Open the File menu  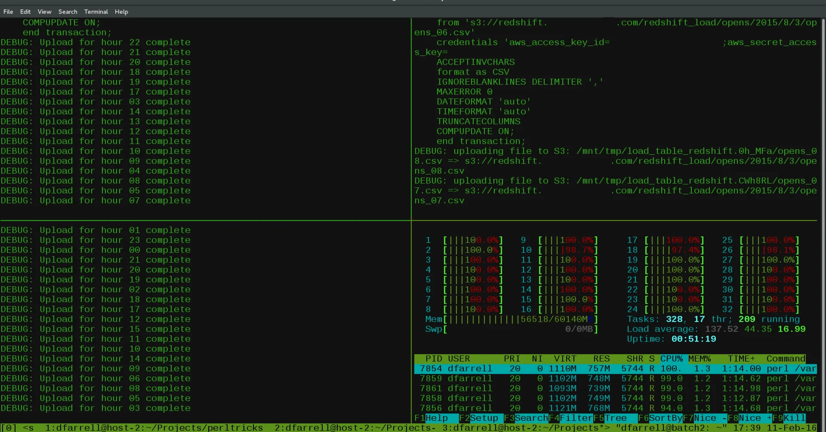pos(8,12)
